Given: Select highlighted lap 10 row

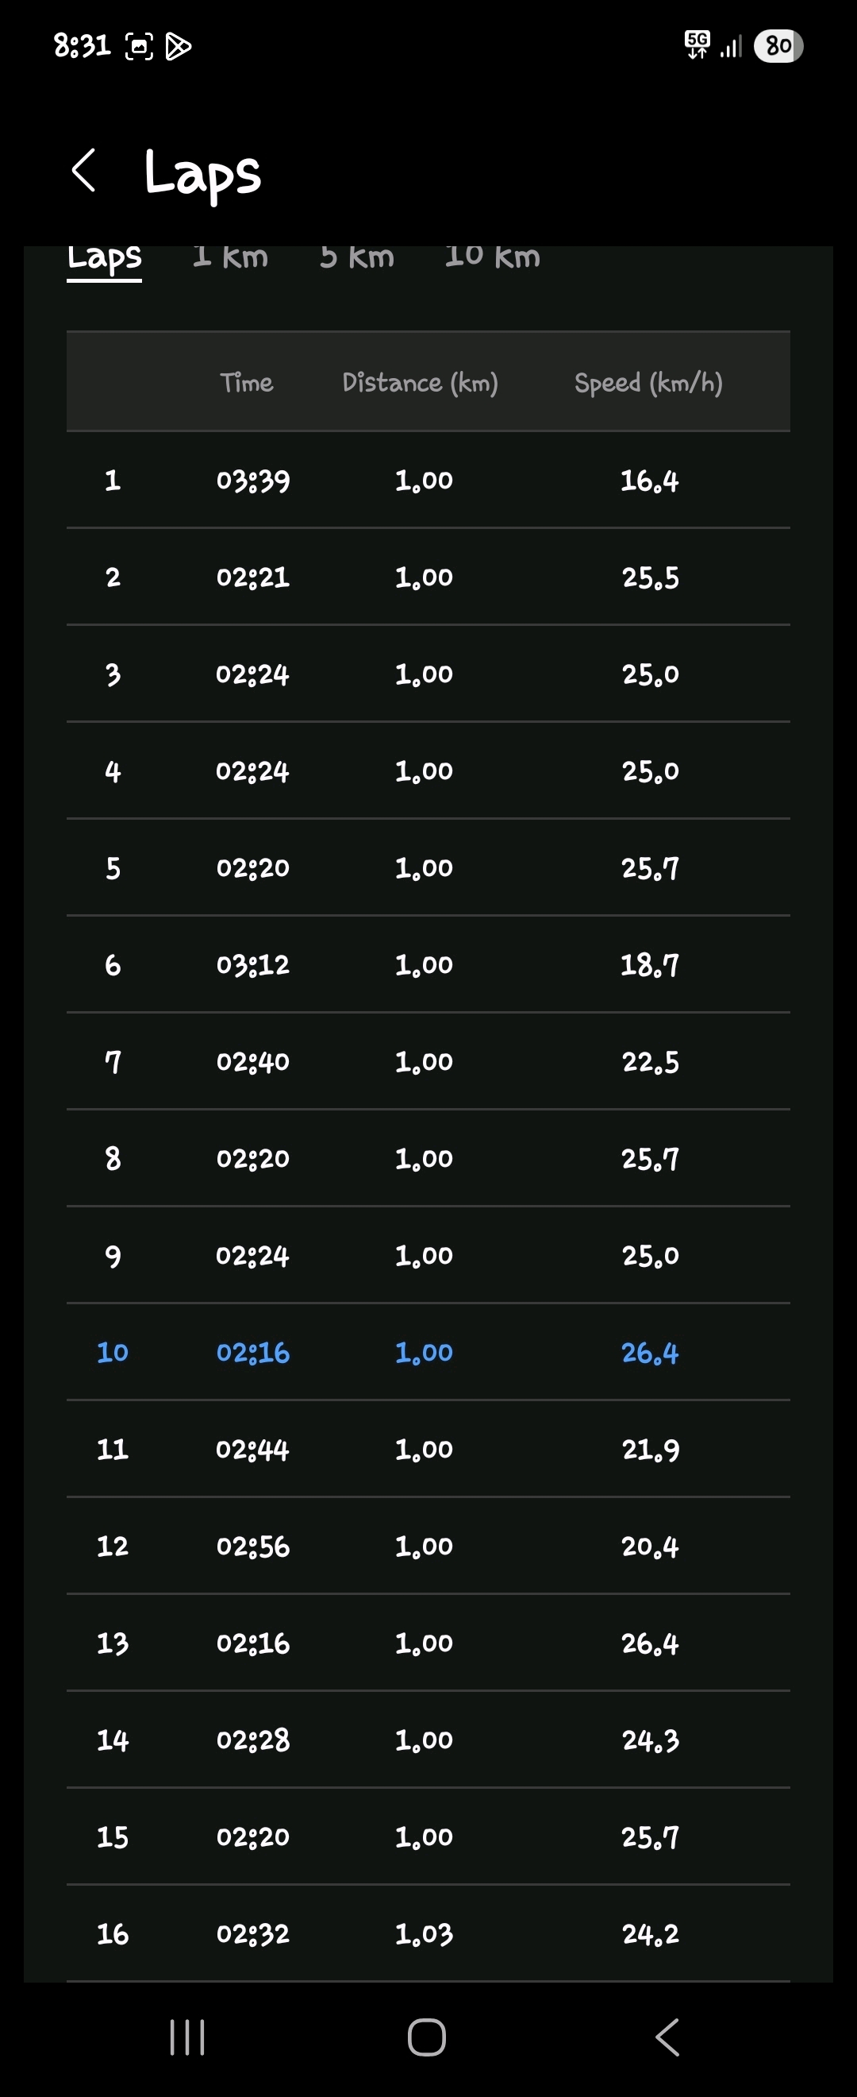Looking at the screenshot, I should 428,1352.
